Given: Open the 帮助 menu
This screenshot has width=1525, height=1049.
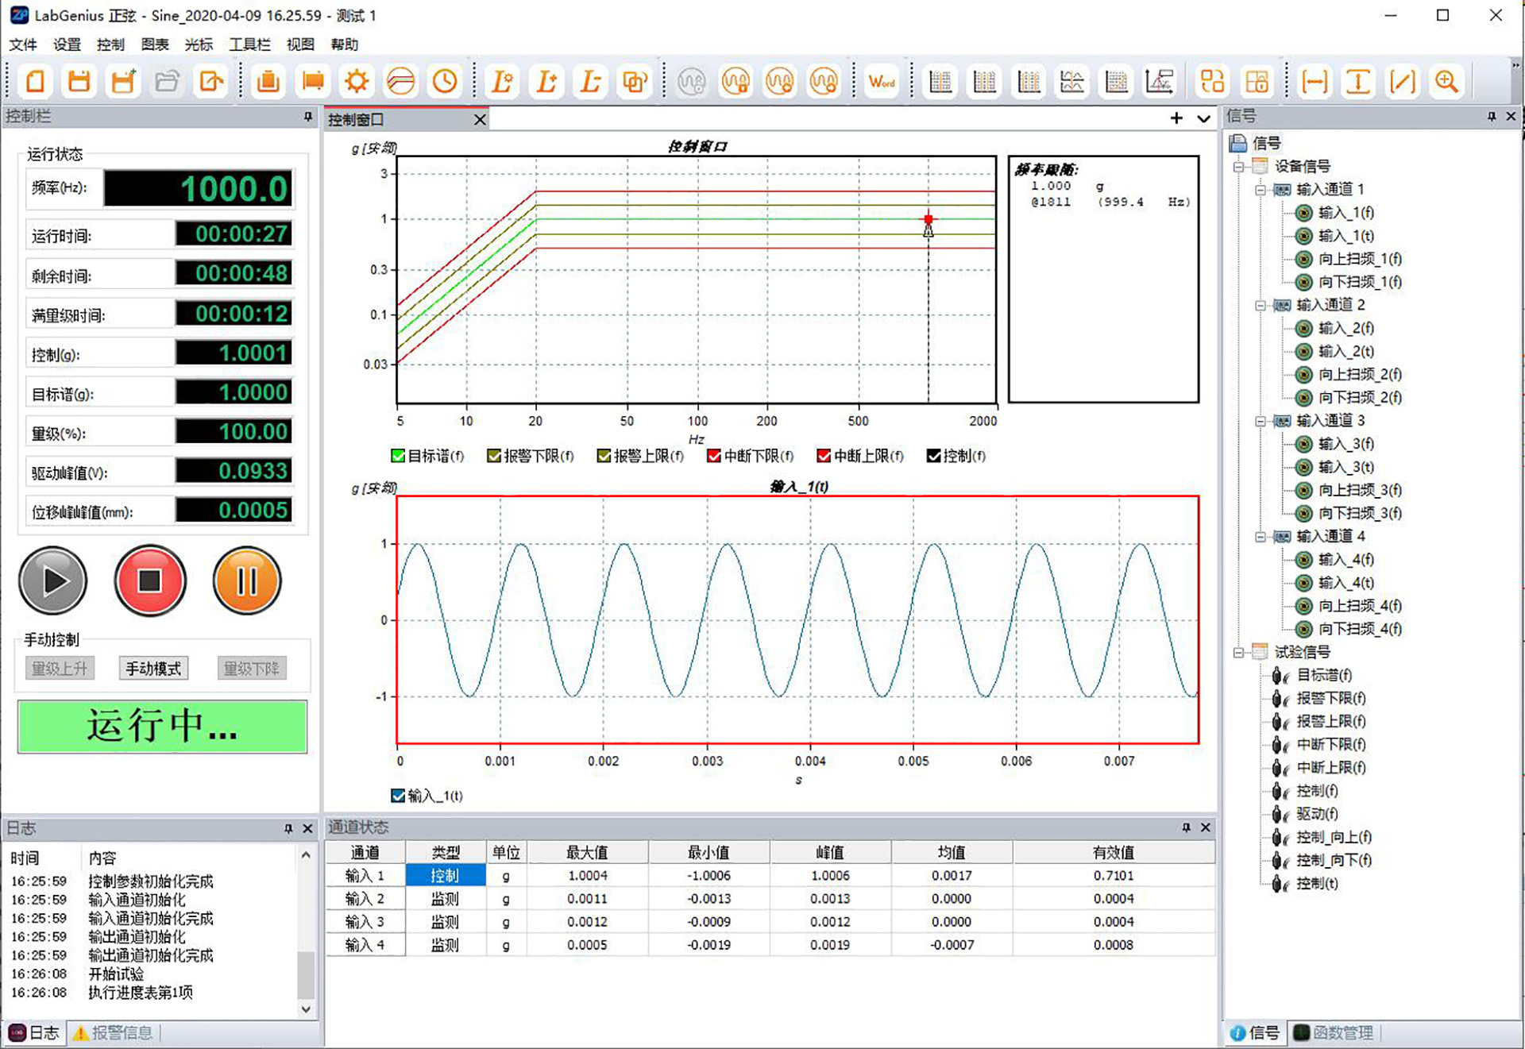Looking at the screenshot, I should (x=345, y=44).
